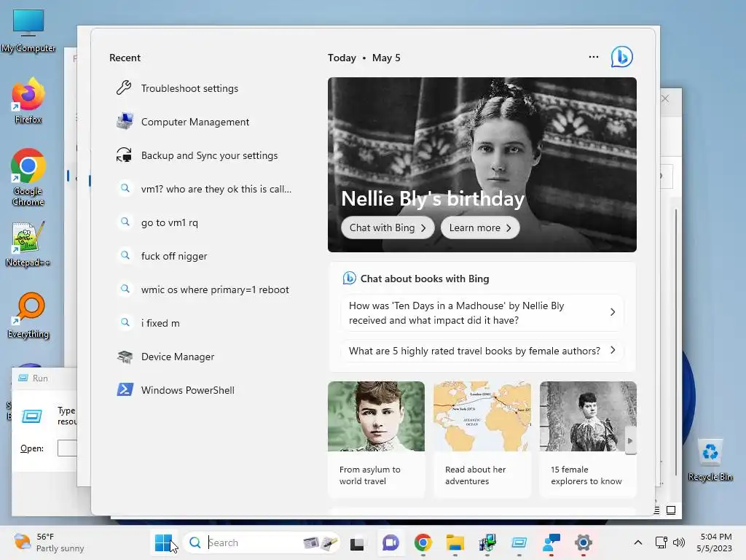Close the background window behind the search panel

click(x=665, y=98)
